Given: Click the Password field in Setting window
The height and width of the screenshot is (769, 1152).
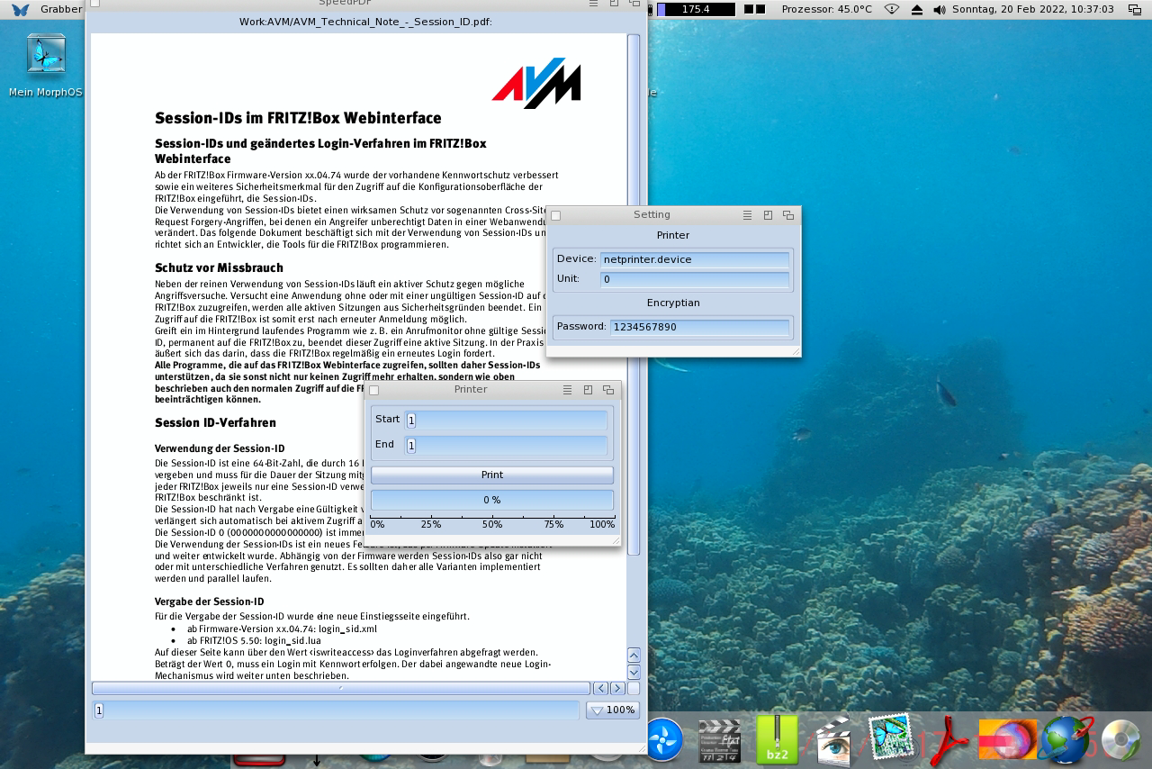Looking at the screenshot, I should tap(699, 327).
